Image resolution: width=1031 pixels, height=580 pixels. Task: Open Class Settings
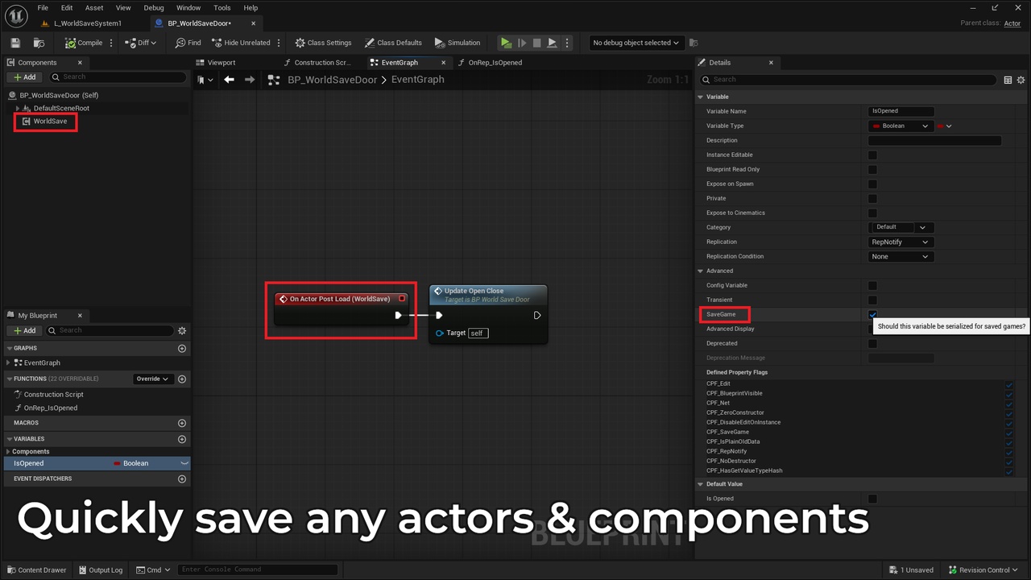click(x=323, y=43)
